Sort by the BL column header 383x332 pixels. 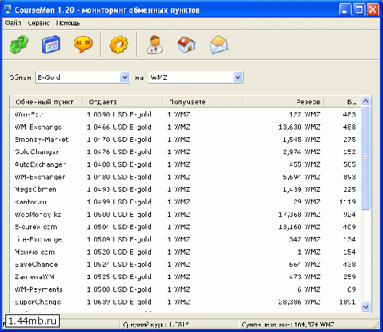click(342, 102)
